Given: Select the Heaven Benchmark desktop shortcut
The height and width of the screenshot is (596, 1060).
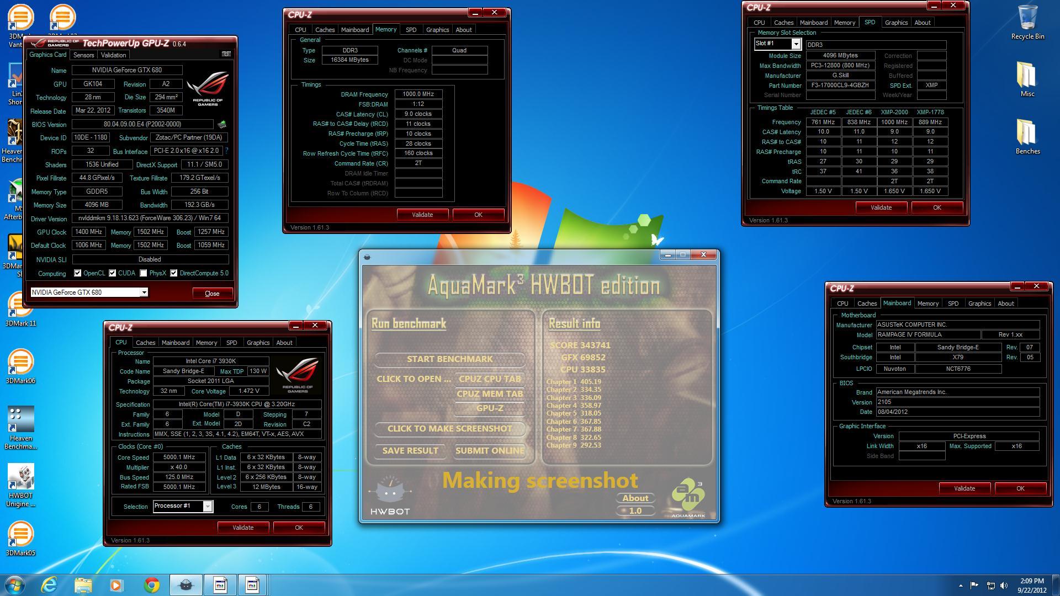Looking at the screenshot, I should pos(20,428).
